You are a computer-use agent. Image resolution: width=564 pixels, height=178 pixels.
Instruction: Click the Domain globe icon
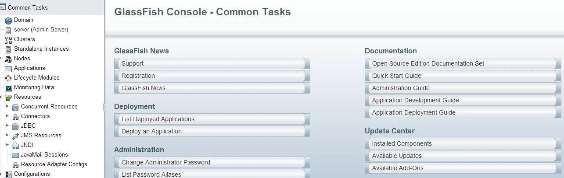8,20
